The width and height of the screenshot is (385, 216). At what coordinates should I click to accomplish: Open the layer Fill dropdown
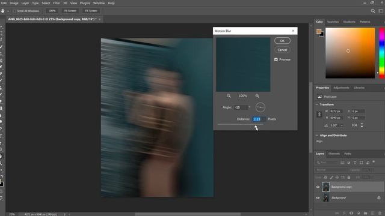[372, 177]
